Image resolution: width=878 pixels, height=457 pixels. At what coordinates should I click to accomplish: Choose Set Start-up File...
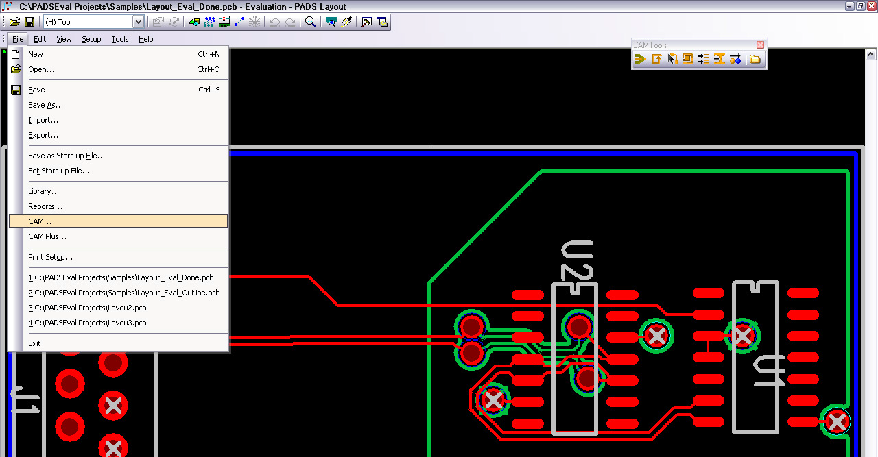[x=118, y=171]
